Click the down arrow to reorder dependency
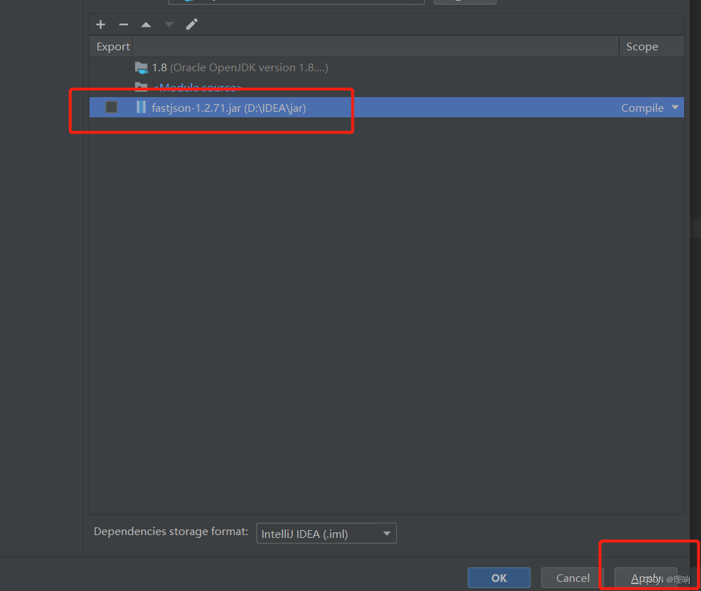Image resolution: width=701 pixels, height=591 pixels. click(168, 24)
